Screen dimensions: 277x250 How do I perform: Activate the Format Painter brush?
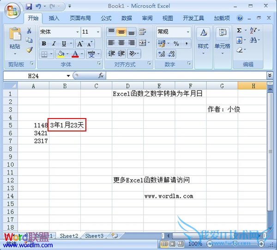30,50
